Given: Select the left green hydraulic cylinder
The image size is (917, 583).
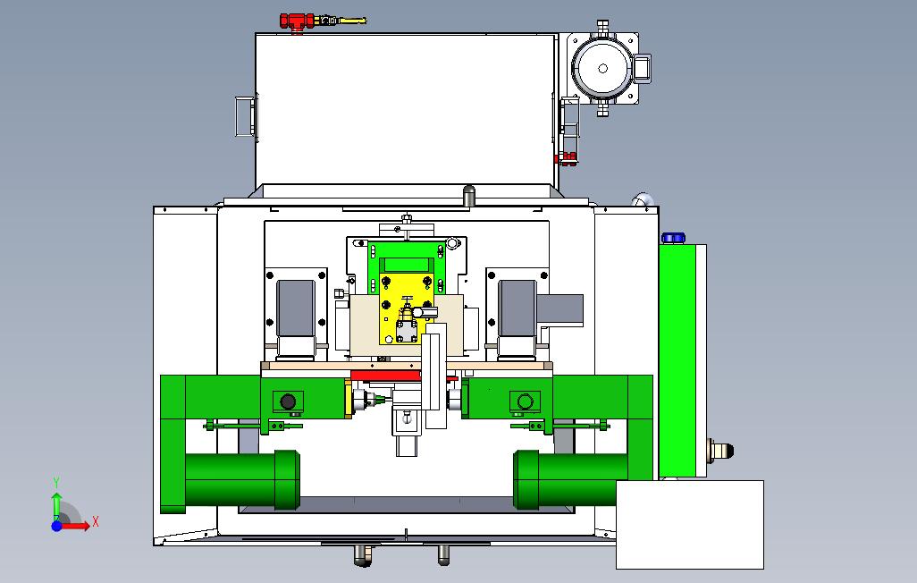Looking at the screenshot, I should (x=242, y=479).
